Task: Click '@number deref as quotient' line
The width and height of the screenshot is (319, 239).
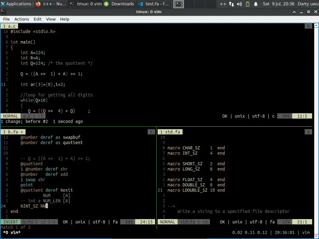Action: 51,143
